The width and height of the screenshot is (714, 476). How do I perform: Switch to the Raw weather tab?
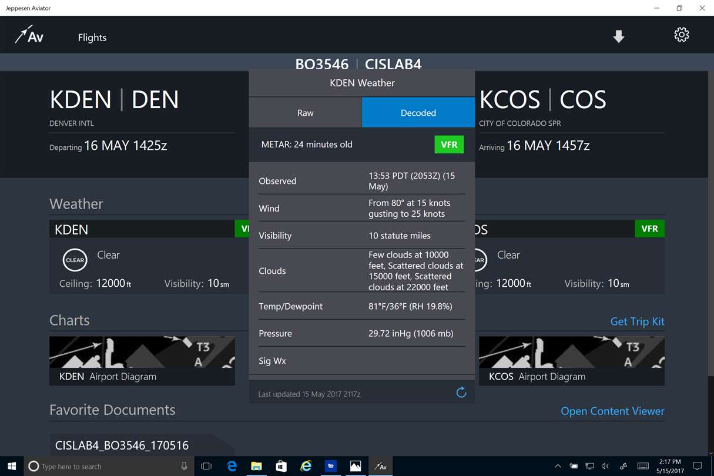(305, 113)
